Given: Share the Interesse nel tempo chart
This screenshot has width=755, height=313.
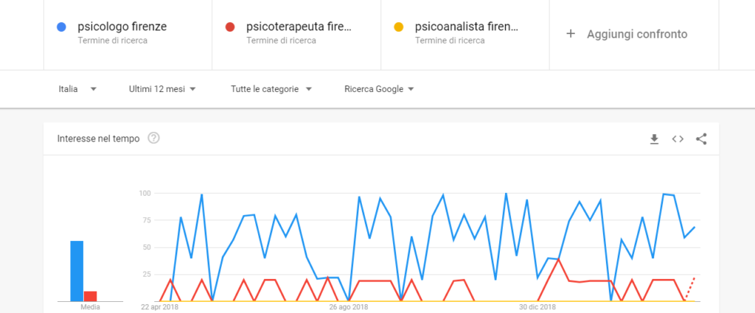Looking at the screenshot, I should tap(701, 139).
